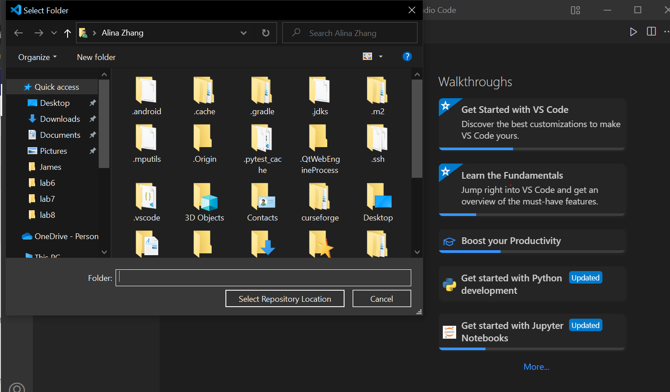The height and width of the screenshot is (392, 670).
Task: Open the Organize menu
Action: tap(37, 57)
